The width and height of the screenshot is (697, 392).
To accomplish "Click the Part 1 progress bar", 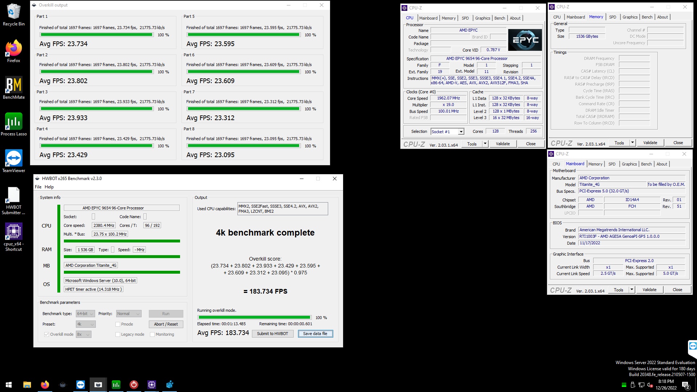I will coord(97,35).
